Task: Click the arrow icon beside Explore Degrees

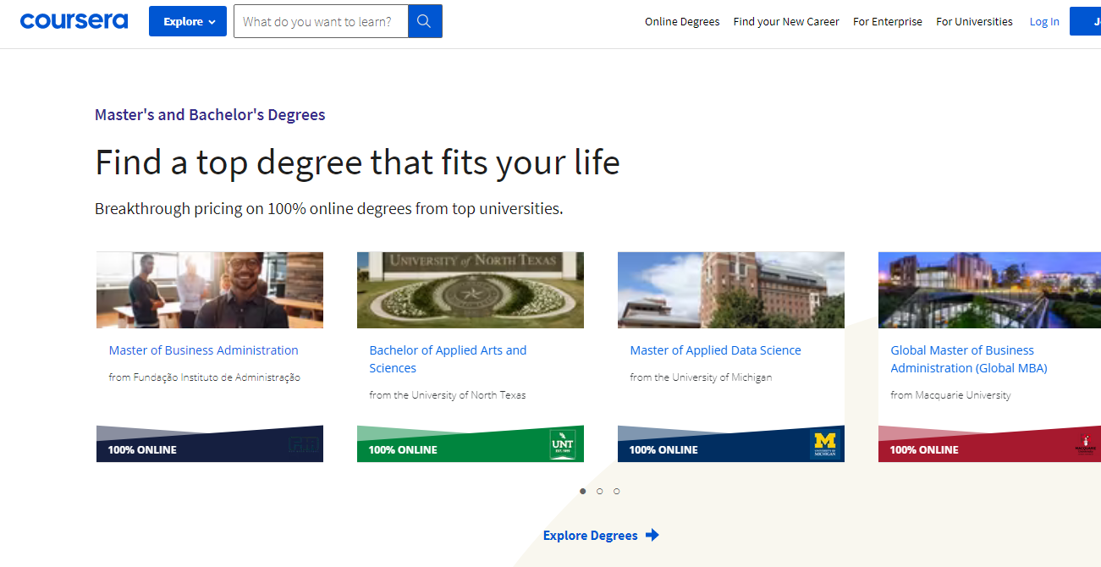Action: 652,535
